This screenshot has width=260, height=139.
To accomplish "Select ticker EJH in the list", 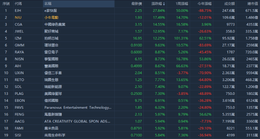I will [x=18, y=11].
